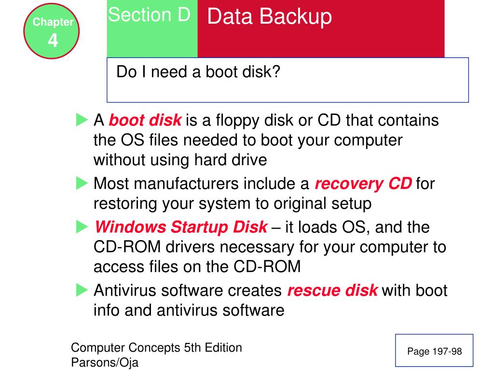Select the green Section D header block

pyautogui.click(x=152, y=29)
